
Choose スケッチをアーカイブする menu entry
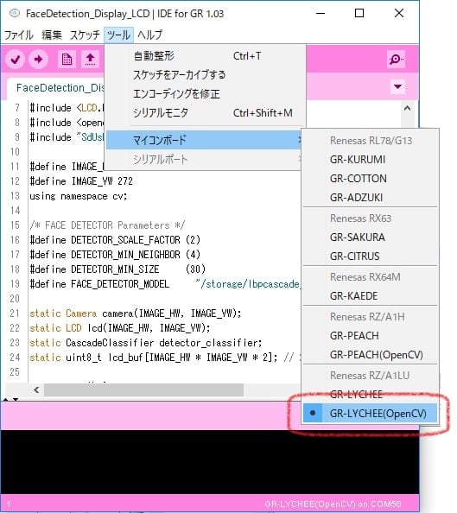(205, 75)
